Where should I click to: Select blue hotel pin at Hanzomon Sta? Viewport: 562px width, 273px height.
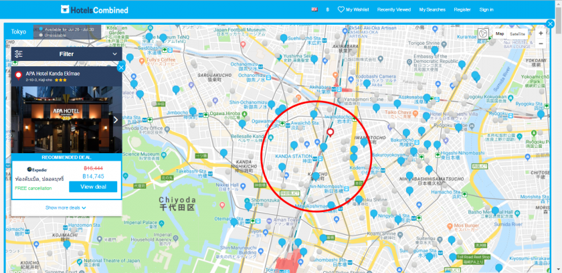coord(67,244)
